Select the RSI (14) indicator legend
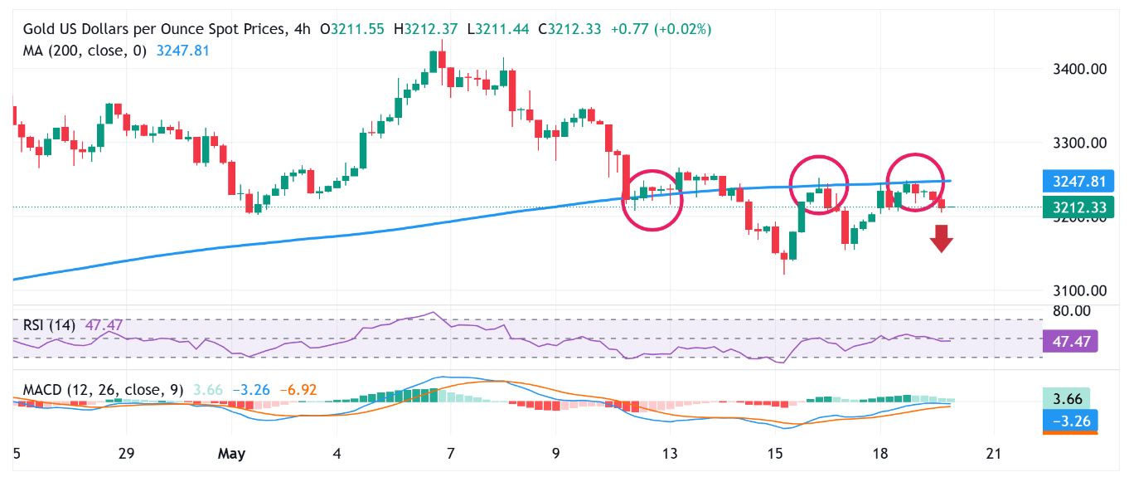1129x482 pixels. (x=49, y=325)
